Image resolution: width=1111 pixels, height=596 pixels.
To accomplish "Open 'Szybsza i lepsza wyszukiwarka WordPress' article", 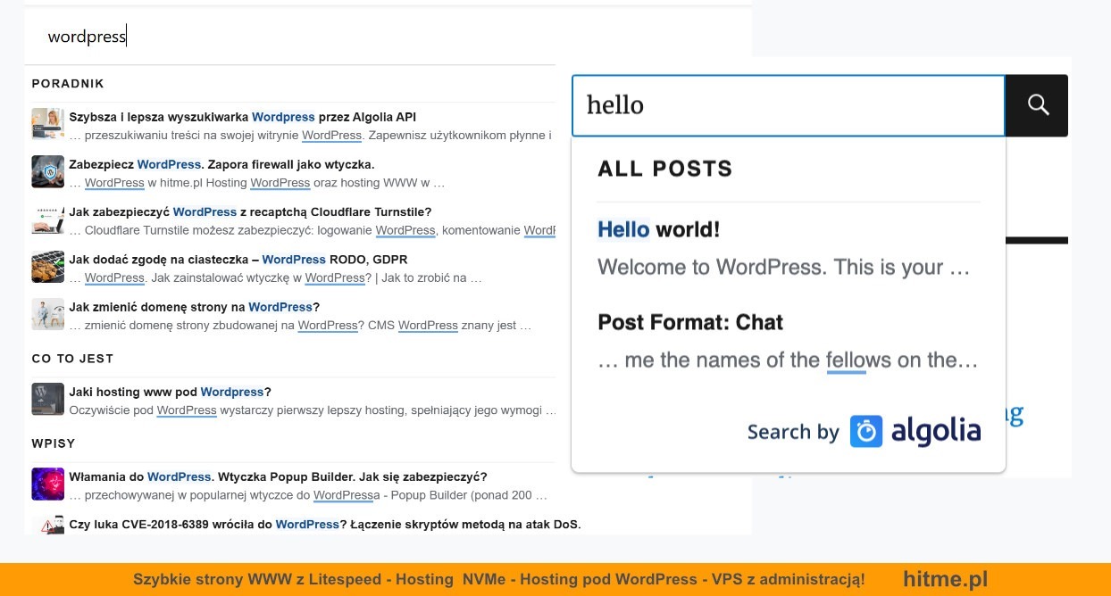I will pyautogui.click(x=242, y=117).
